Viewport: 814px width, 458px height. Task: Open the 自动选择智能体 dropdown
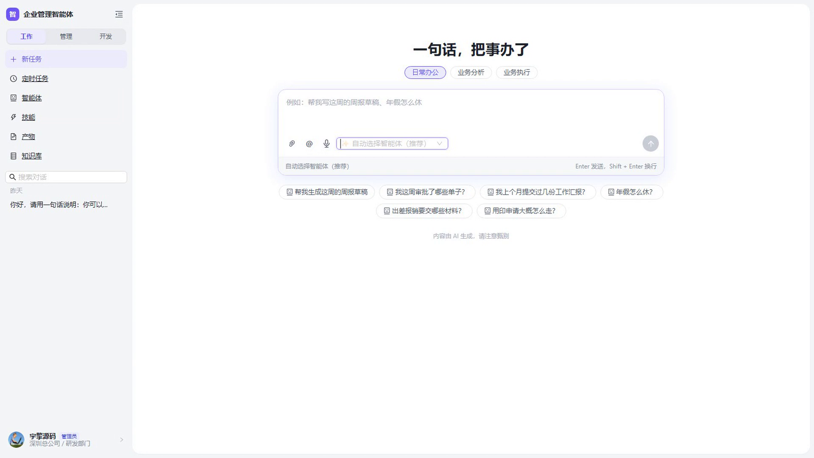(x=392, y=144)
